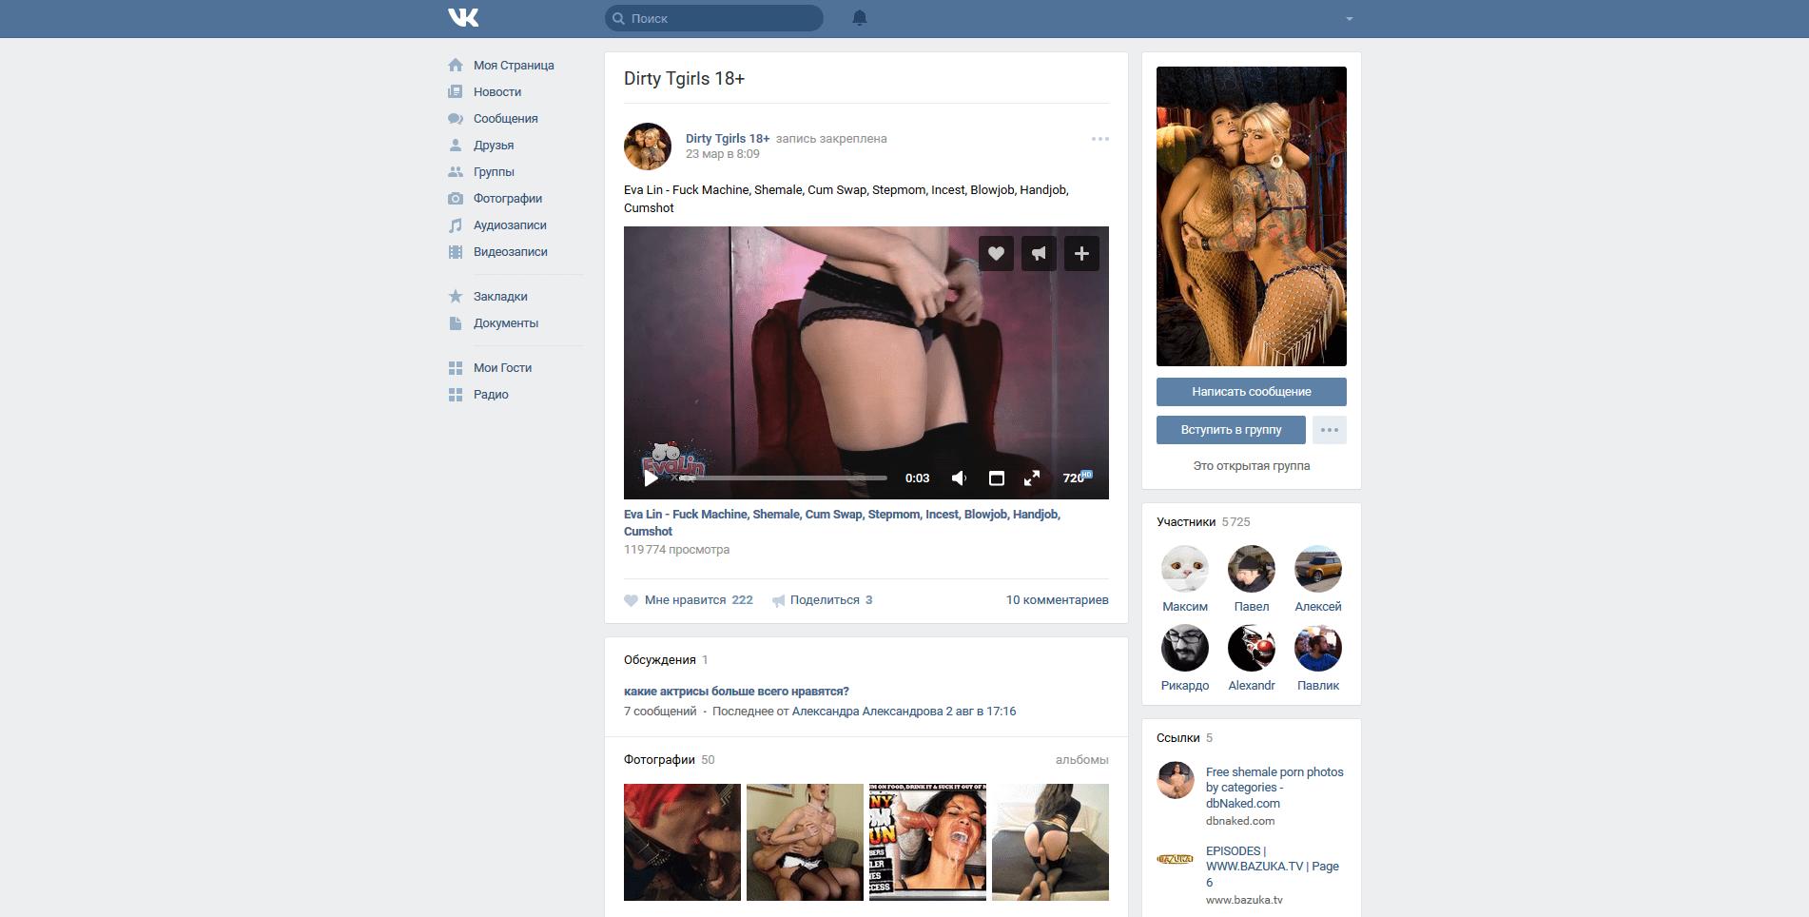This screenshot has width=1809, height=917.
Task: Click the VK logo in header
Action: [463, 18]
